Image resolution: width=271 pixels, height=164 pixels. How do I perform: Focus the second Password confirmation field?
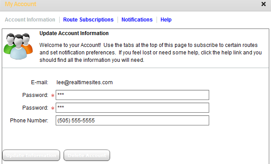pyautogui.click(x=132, y=108)
